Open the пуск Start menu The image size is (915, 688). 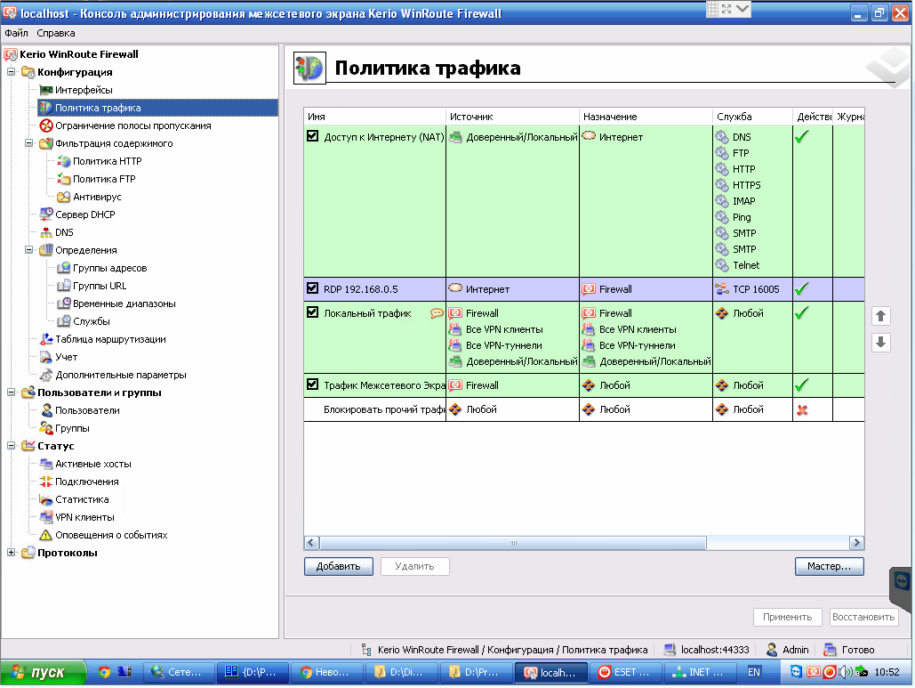[44, 672]
